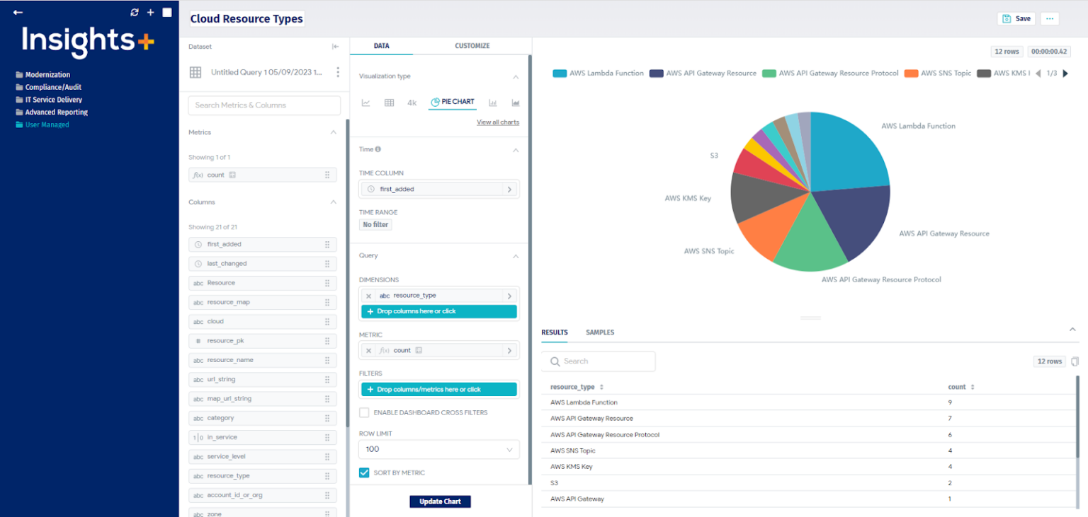Viewport: 1088px width, 517px height.
Task: Click the Search Metrics & Columns field
Action: [263, 105]
